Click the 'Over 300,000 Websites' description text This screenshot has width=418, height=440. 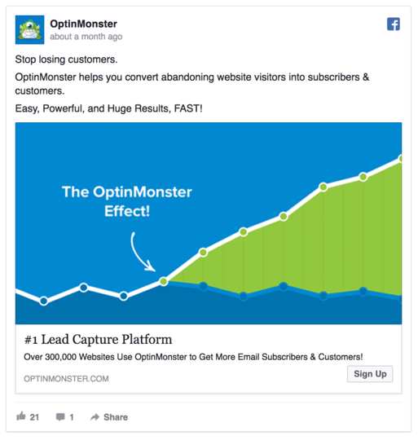193,357
